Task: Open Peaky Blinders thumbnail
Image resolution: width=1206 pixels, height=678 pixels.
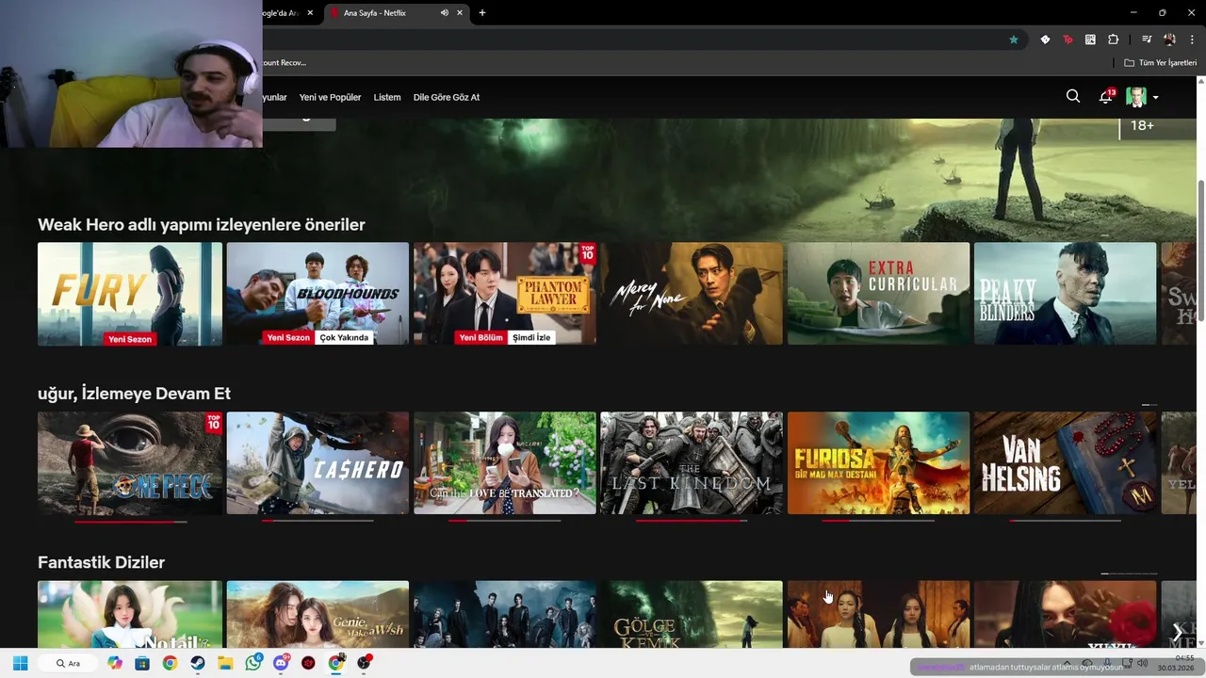Action: (x=1065, y=294)
